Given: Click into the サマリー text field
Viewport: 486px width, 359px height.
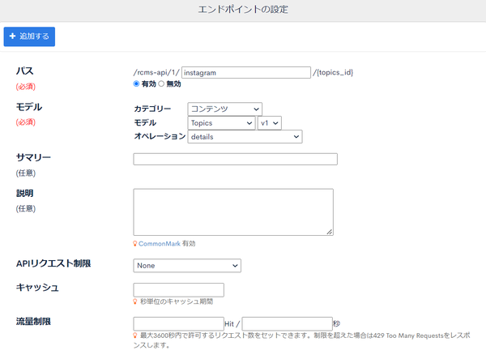Looking at the screenshot, I should (x=235, y=159).
